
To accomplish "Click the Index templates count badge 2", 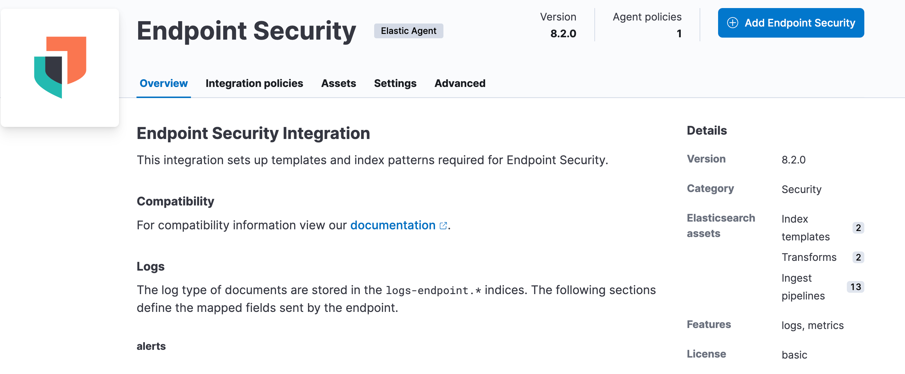I will point(858,228).
